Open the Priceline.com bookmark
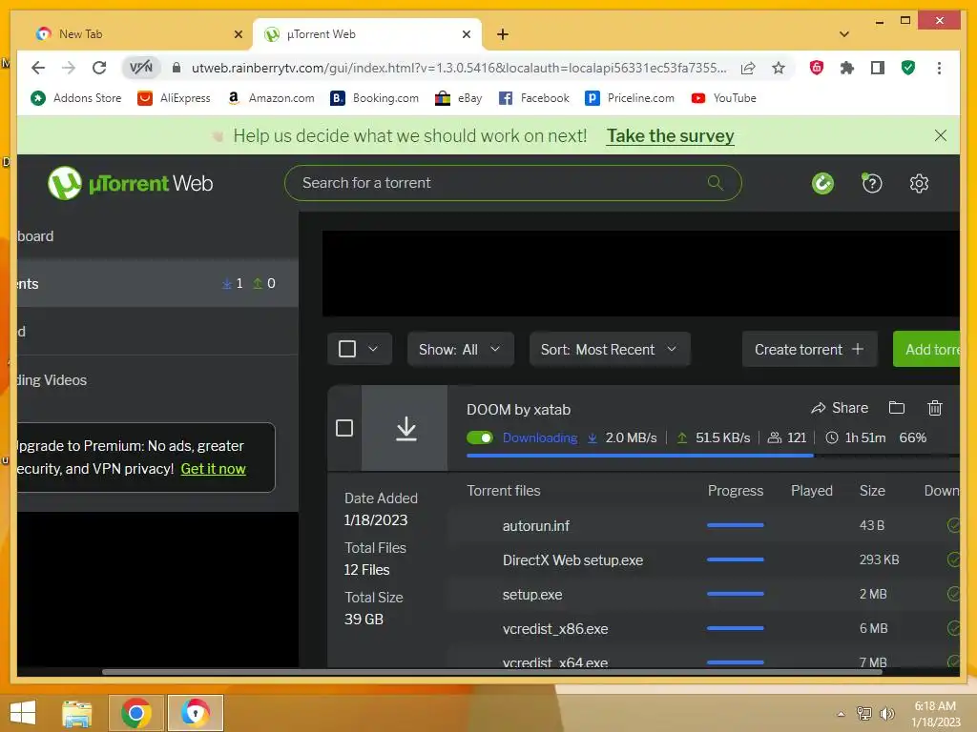 pyautogui.click(x=630, y=98)
